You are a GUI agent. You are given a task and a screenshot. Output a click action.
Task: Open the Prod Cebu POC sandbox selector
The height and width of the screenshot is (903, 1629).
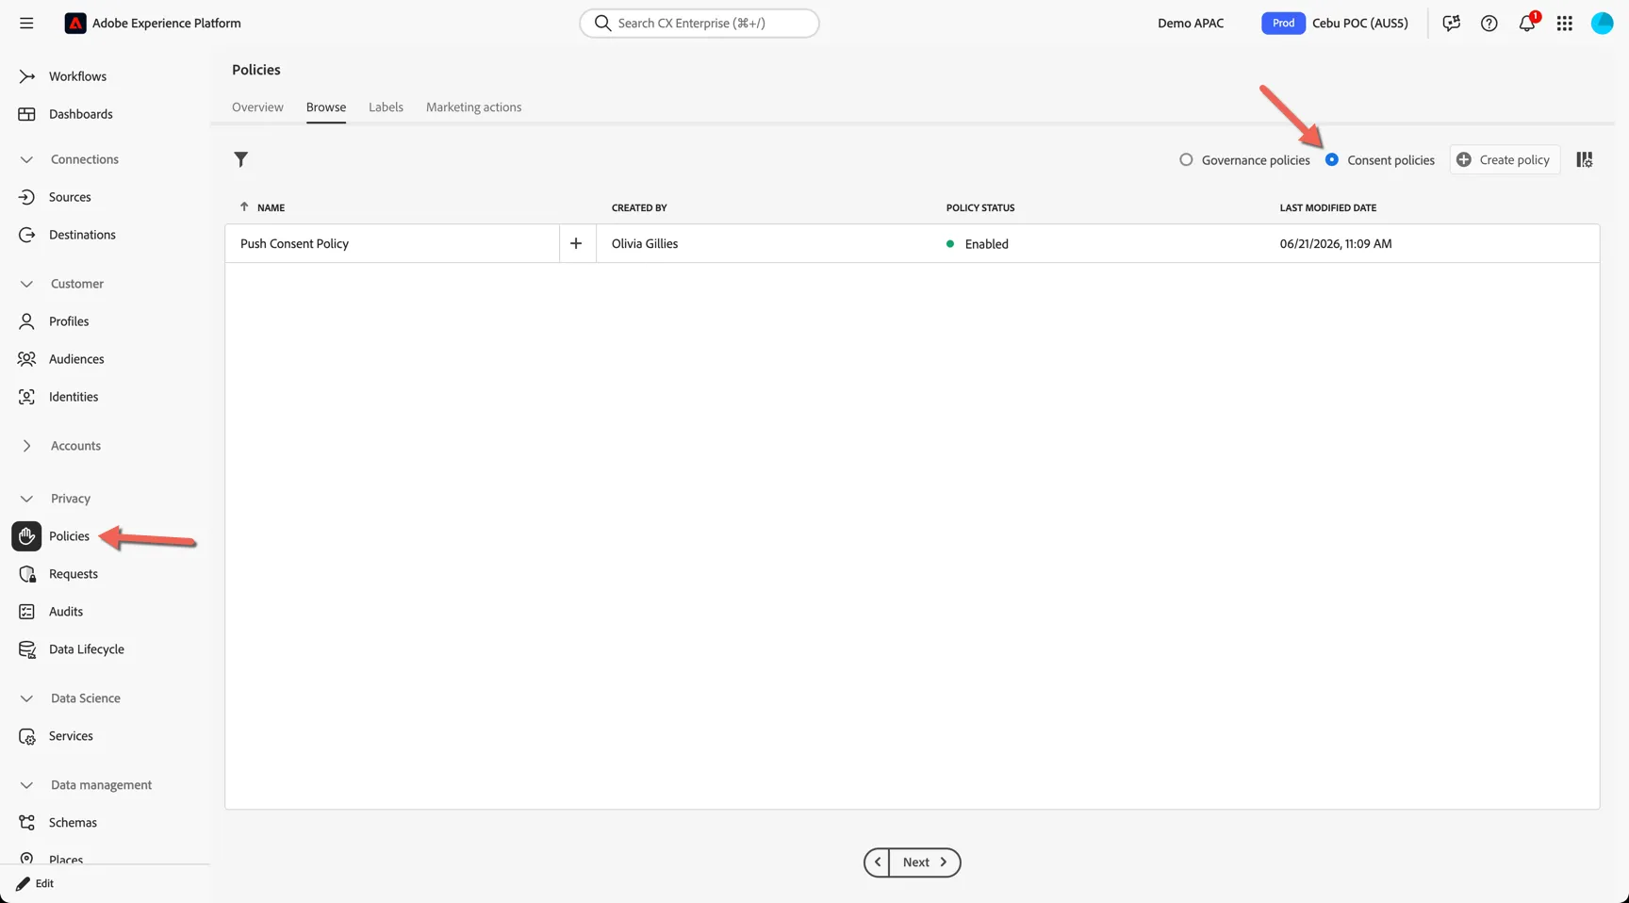click(x=1335, y=24)
